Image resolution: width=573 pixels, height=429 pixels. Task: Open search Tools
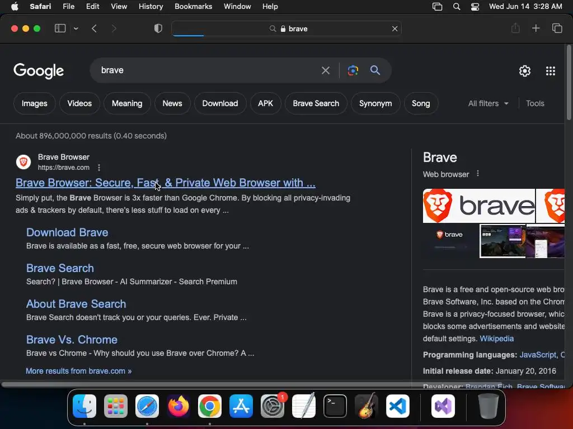[x=535, y=103]
